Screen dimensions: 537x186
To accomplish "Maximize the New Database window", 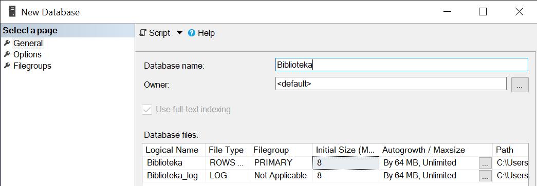I will click(483, 12).
